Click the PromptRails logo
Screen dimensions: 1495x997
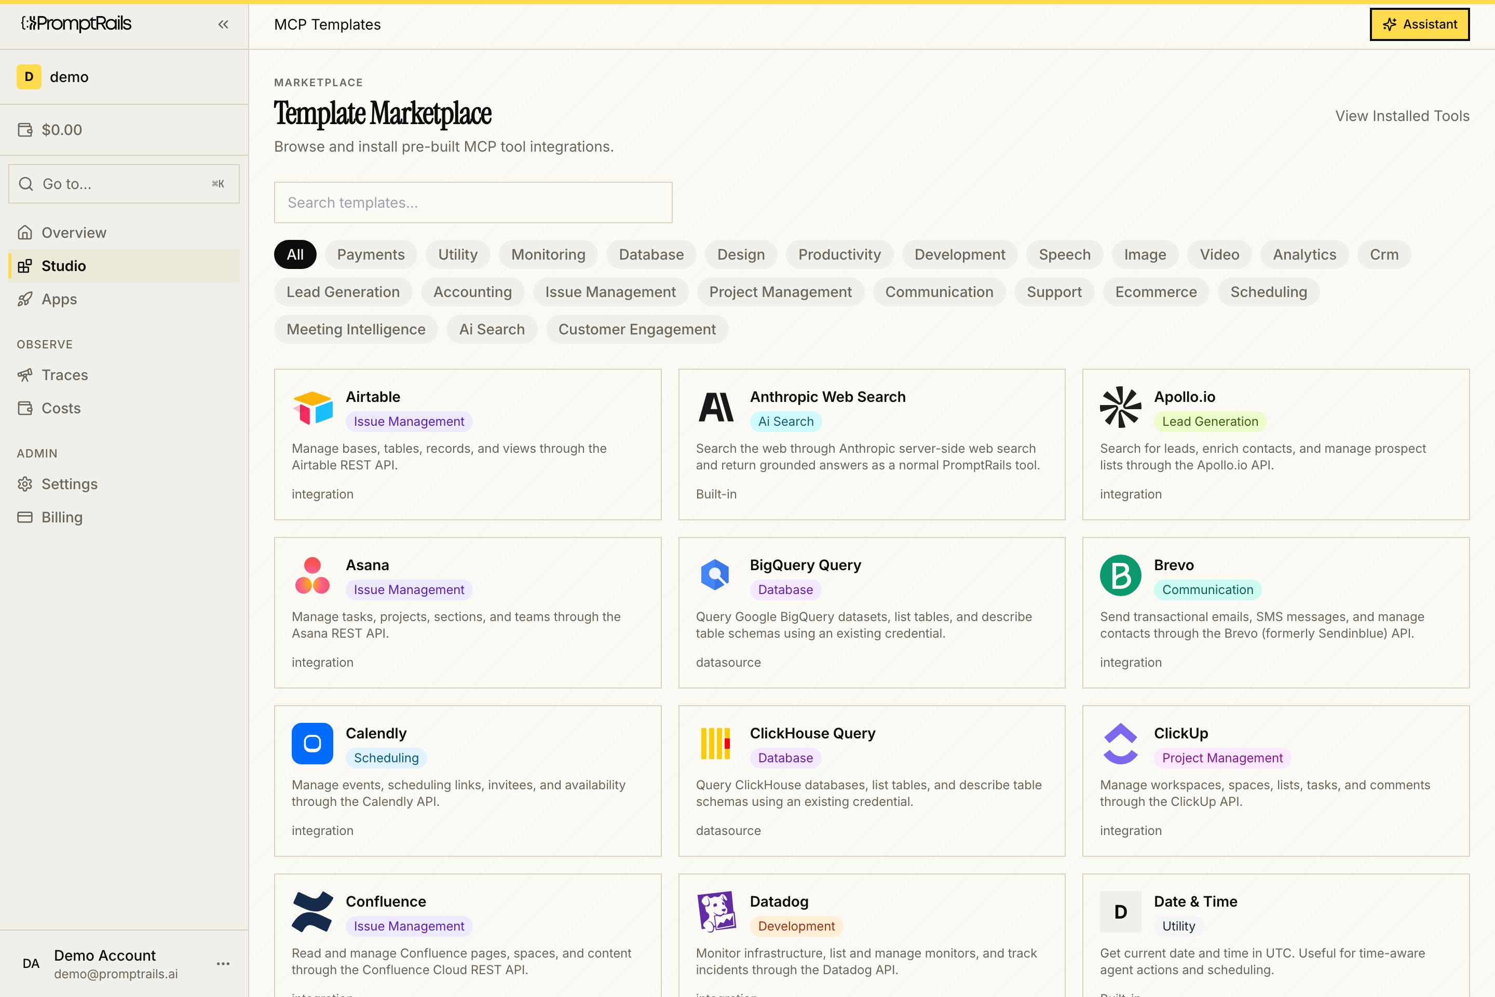76,23
